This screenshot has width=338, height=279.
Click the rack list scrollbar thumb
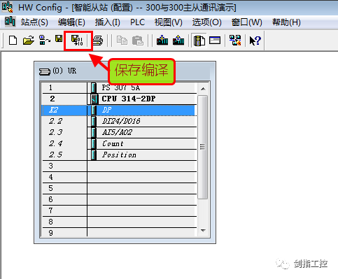tap(203, 147)
